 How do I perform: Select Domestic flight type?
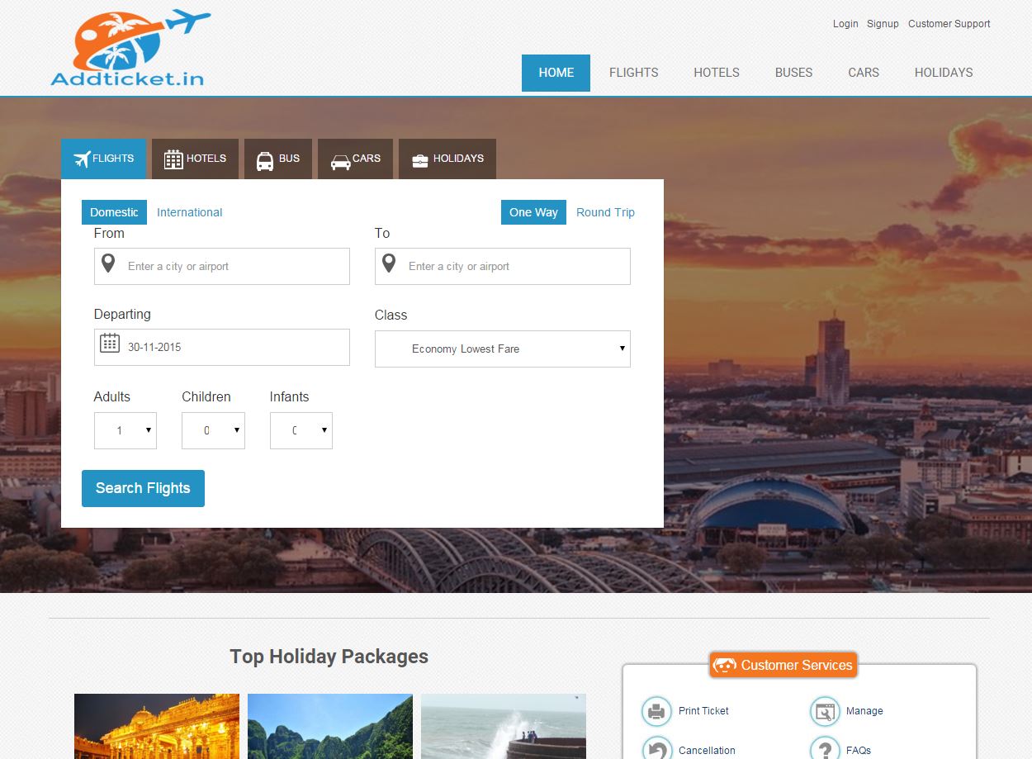pos(114,212)
